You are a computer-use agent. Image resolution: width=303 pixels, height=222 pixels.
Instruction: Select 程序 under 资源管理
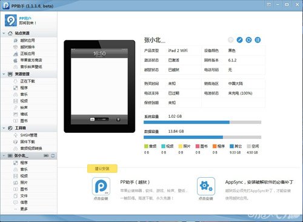click(24, 88)
